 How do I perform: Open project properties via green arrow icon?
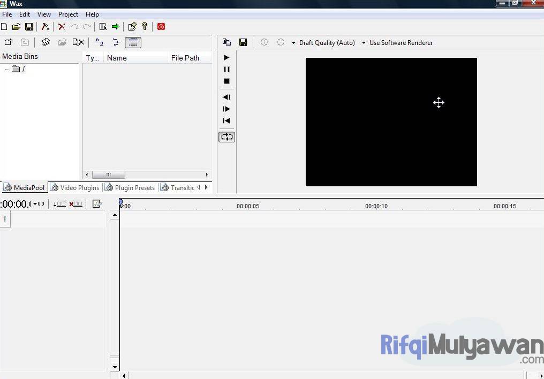click(x=116, y=26)
